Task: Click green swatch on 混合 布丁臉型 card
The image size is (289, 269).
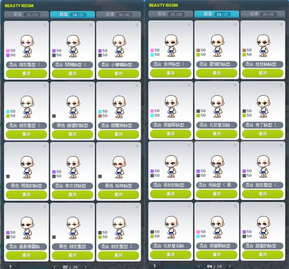Action: [245, 116]
